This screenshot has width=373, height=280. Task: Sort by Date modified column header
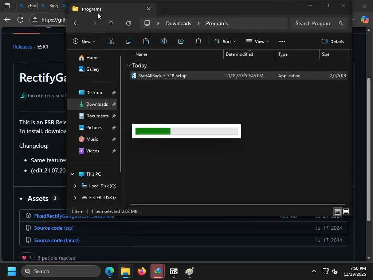pyautogui.click(x=239, y=54)
